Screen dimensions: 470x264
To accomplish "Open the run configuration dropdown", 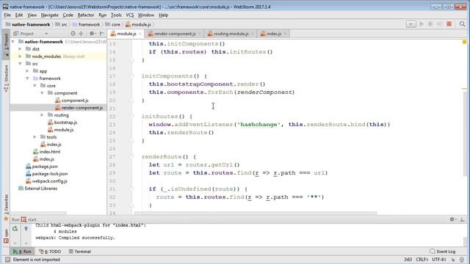I will click(411, 24).
